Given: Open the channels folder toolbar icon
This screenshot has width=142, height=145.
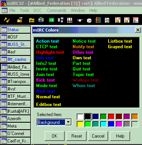Looking at the screenshot, I should point(32,20).
